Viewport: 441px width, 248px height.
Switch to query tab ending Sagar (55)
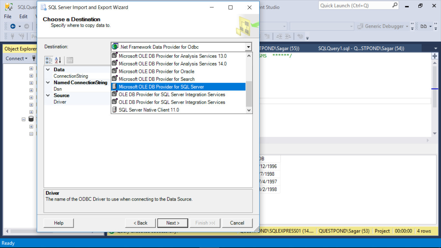click(x=280, y=48)
